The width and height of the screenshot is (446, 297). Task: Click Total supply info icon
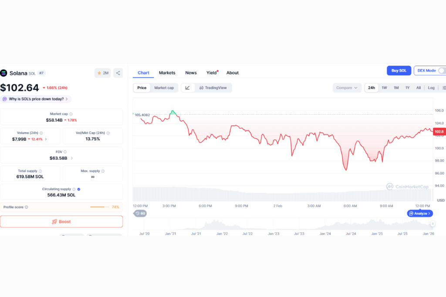click(x=41, y=171)
